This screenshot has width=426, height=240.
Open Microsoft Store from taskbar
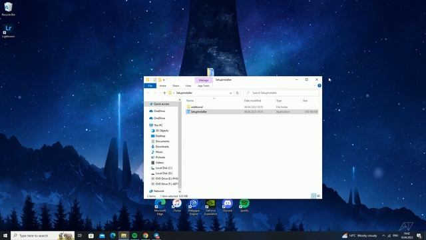(91, 235)
